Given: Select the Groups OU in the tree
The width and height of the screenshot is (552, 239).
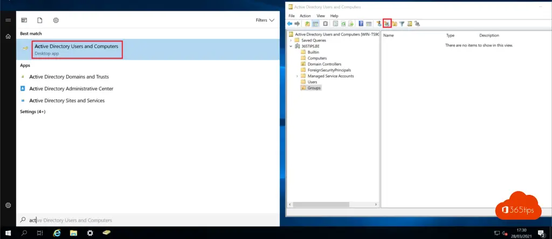Looking at the screenshot, I should click(x=314, y=88).
